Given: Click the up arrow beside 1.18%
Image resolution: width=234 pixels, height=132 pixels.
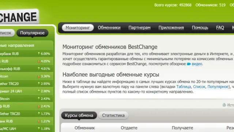Looking at the screenshot, I should point(39,128).
